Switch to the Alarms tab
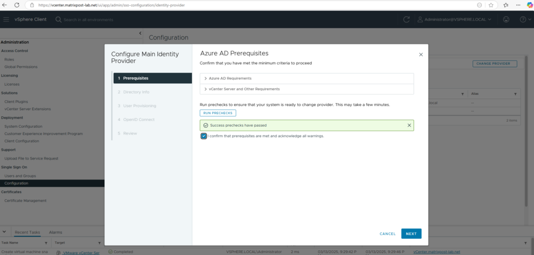Viewport: 534px width, 255px height. point(55,233)
